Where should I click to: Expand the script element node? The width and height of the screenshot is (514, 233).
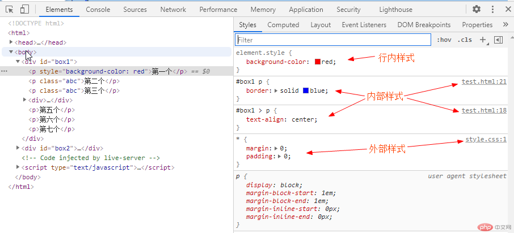18,167
